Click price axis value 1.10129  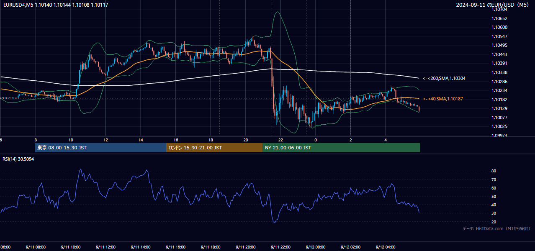click(x=500, y=108)
